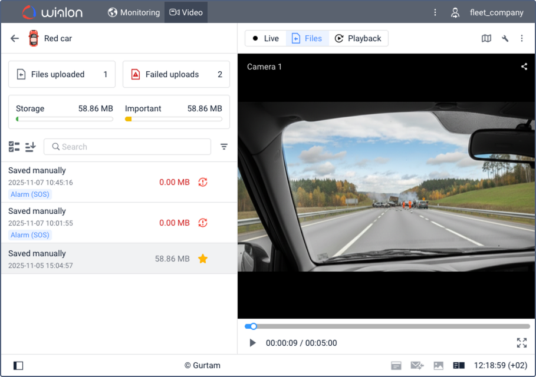This screenshot has height=377, width=536.
Task: Click the user account icon
Action: (455, 12)
